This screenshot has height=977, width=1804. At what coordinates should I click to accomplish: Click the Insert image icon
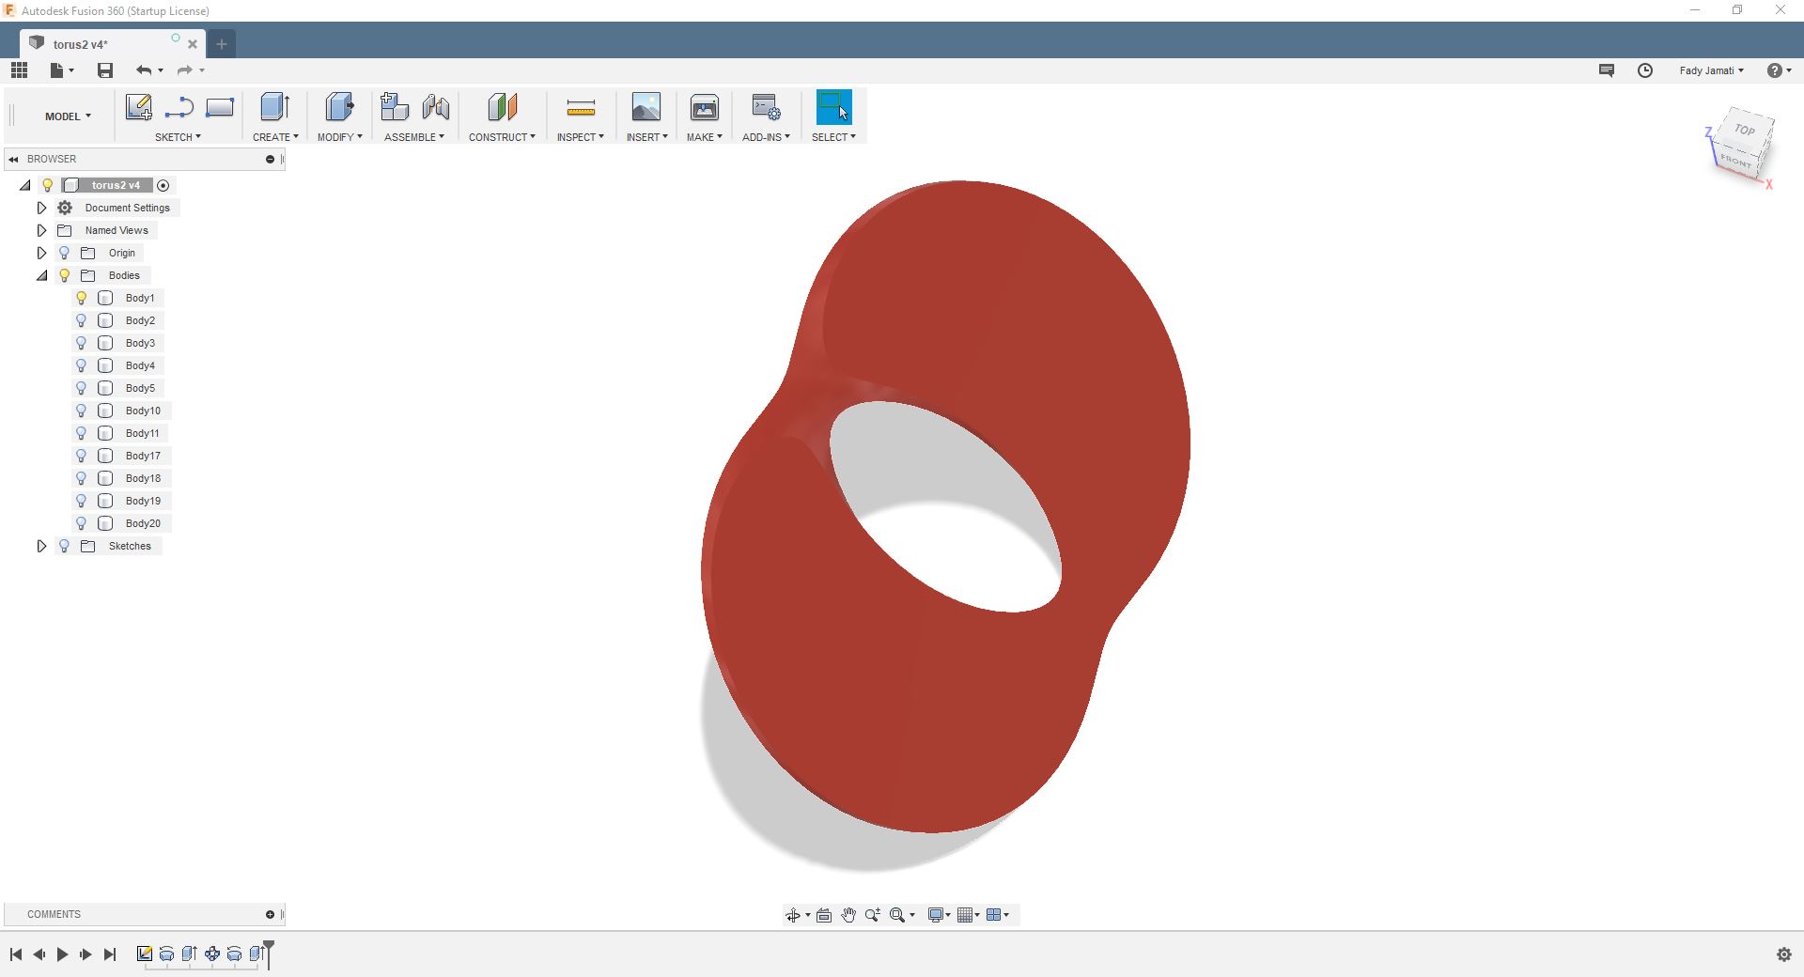[646, 107]
